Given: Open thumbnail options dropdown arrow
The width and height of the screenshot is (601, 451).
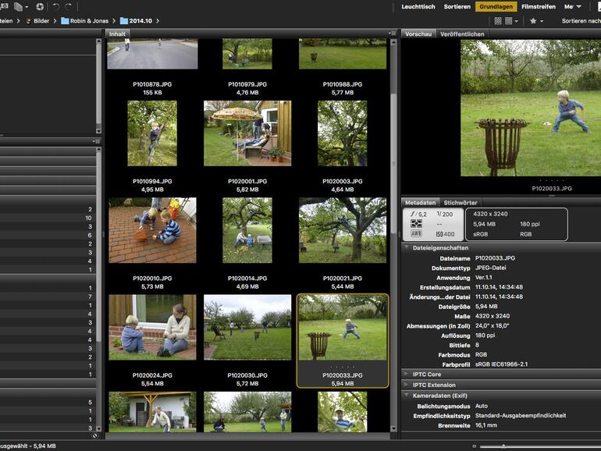Looking at the screenshot, I should 516,22.
